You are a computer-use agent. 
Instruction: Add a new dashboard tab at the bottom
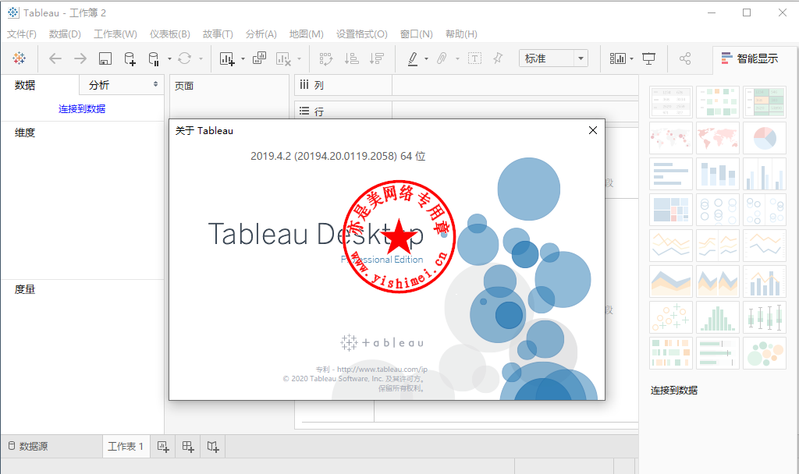[x=188, y=447]
